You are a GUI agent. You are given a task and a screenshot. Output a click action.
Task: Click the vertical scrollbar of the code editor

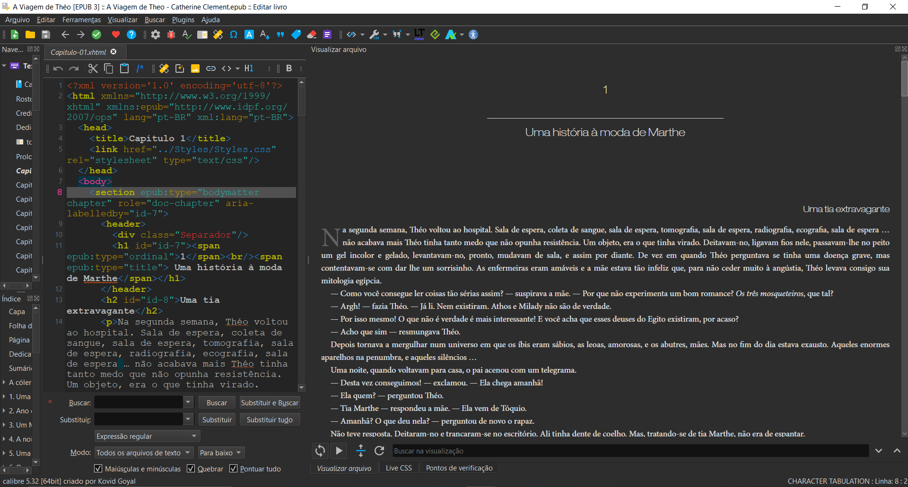click(302, 236)
